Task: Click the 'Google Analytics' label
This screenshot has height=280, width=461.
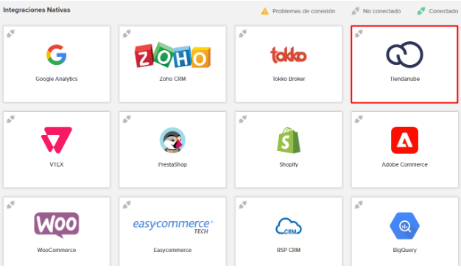Action: 57,79
